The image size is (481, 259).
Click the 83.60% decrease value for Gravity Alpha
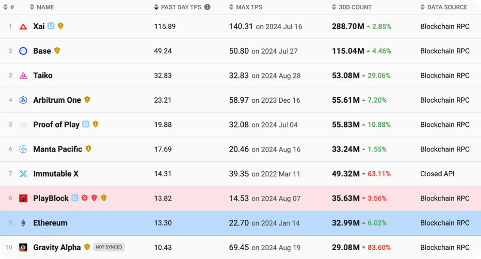pyautogui.click(x=379, y=248)
